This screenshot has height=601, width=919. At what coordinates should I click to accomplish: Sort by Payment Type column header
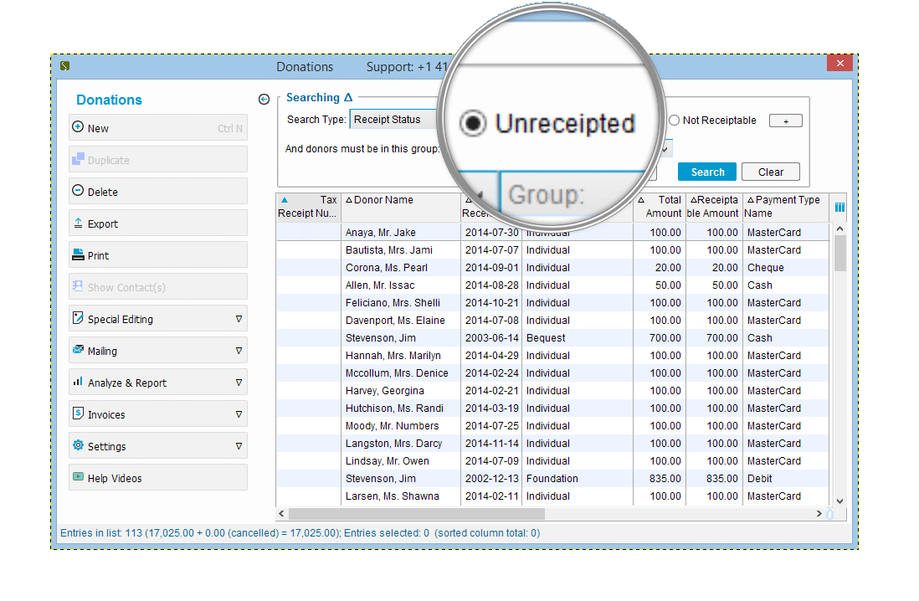click(x=787, y=200)
